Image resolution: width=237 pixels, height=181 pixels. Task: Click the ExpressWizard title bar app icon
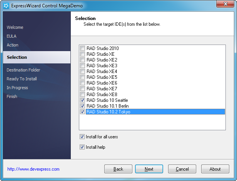(x=6, y=6)
